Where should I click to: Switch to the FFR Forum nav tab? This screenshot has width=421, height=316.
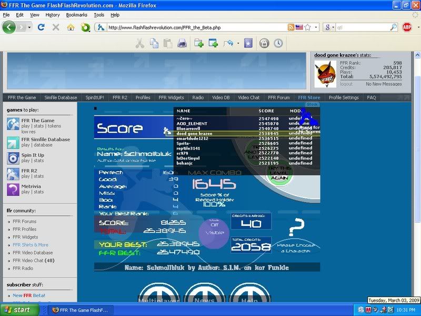coord(278,97)
